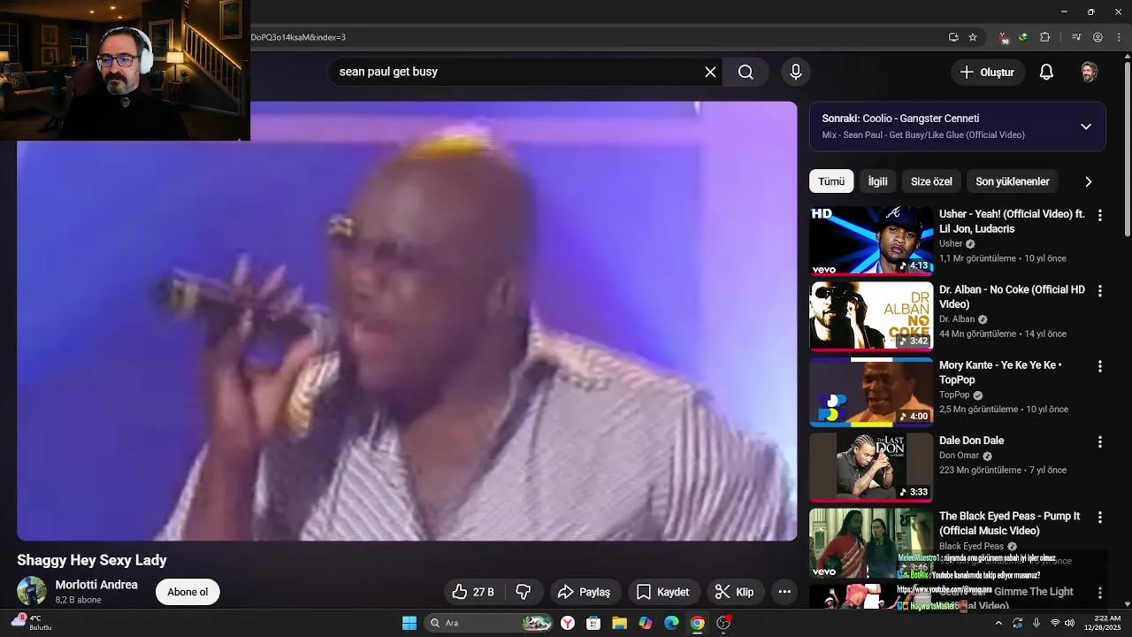Click the Usher channel name

point(951,243)
